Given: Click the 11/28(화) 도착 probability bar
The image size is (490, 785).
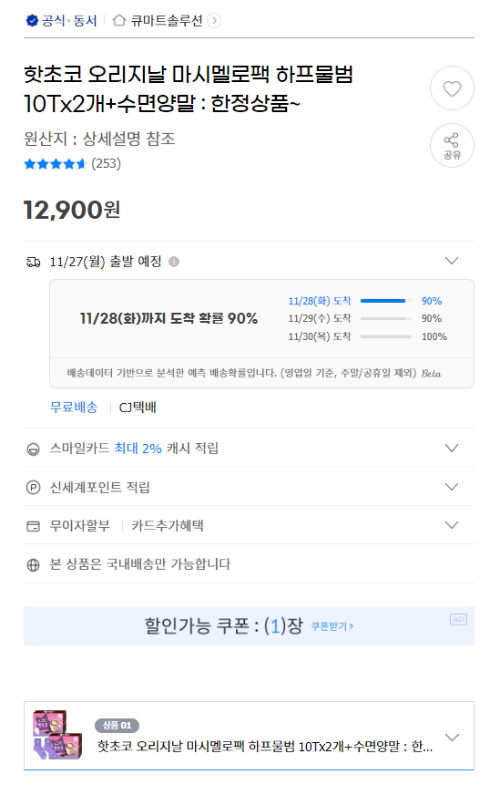Looking at the screenshot, I should tap(385, 301).
